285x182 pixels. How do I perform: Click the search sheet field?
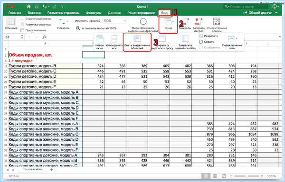pyautogui.click(x=246, y=7)
